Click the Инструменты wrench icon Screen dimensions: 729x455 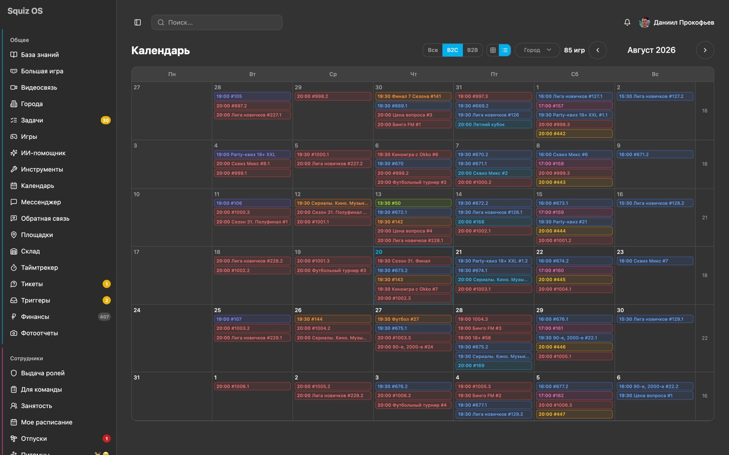[x=14, y=169]
